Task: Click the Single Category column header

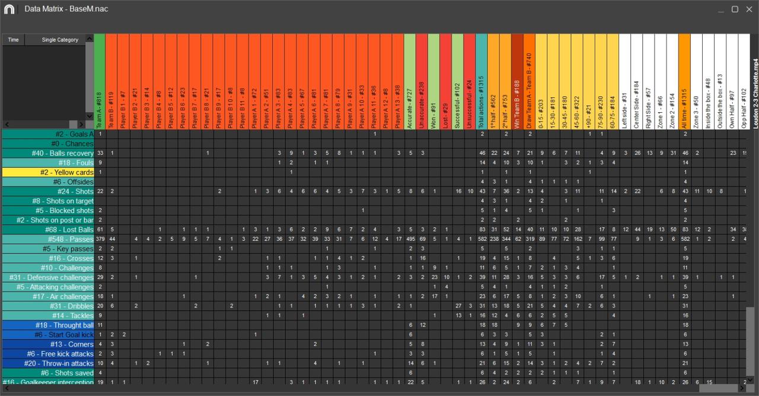Action: [x=60, y=40]
